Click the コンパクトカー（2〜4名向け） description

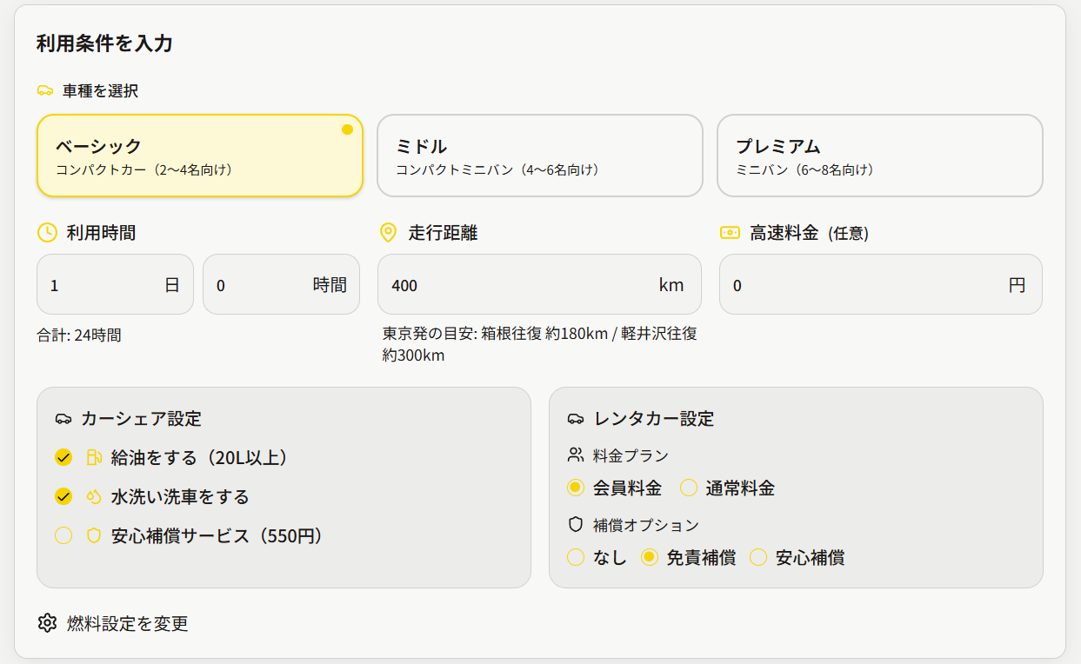click(x=146, y=169)
